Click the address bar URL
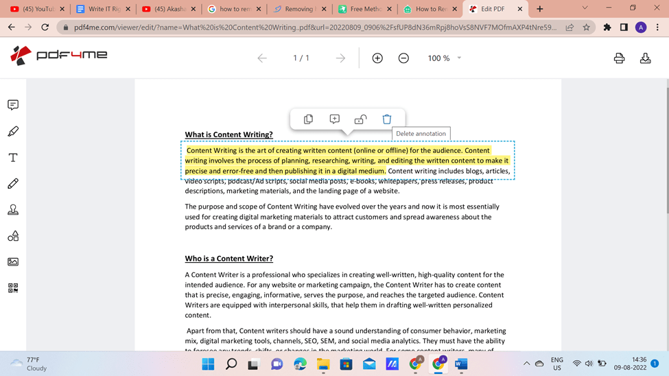 click(x=315, y=27)
